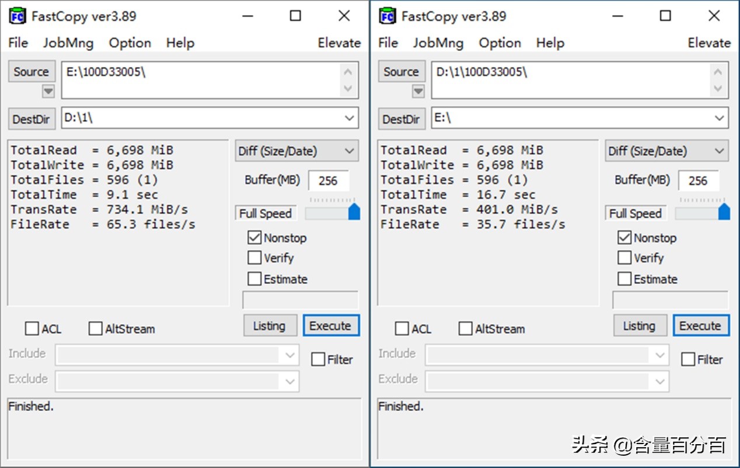Enable Filter checkbox in right window
Screen dimensions: 740x468
click(688, 360)
